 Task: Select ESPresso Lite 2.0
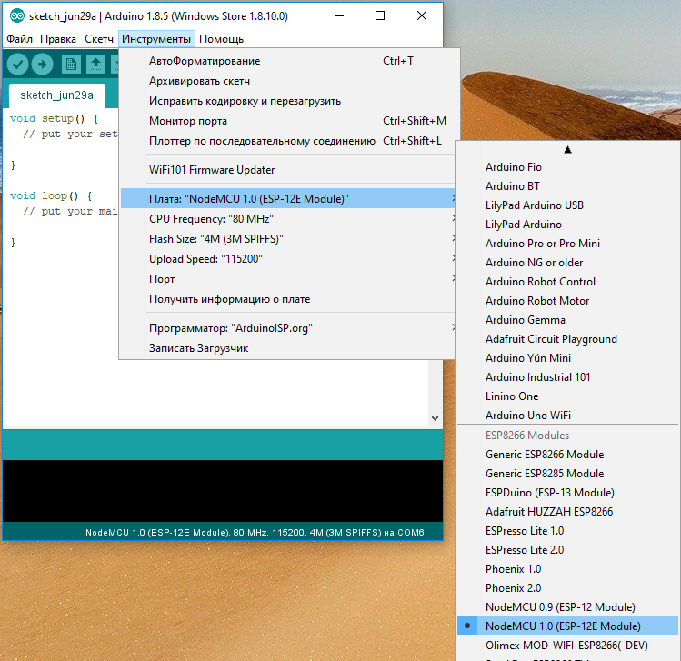pos(567,550)
